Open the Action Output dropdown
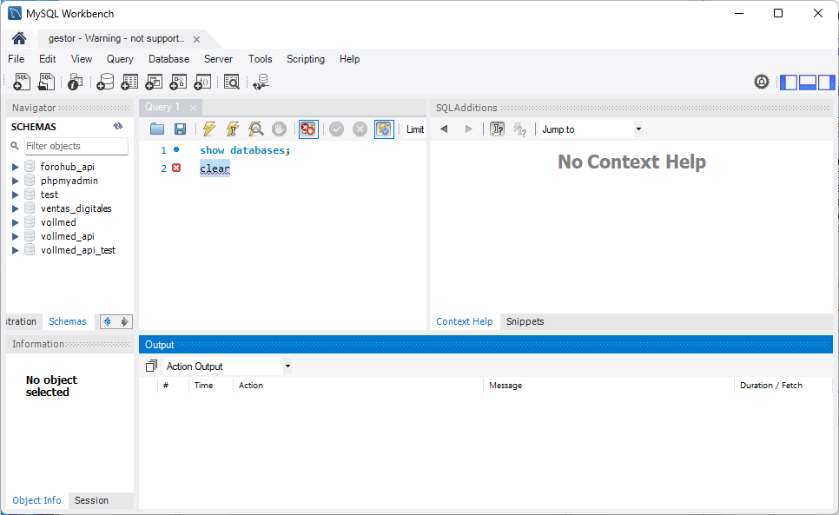The width and height of the screenshot is (839, 515). [x=287, y=366]
